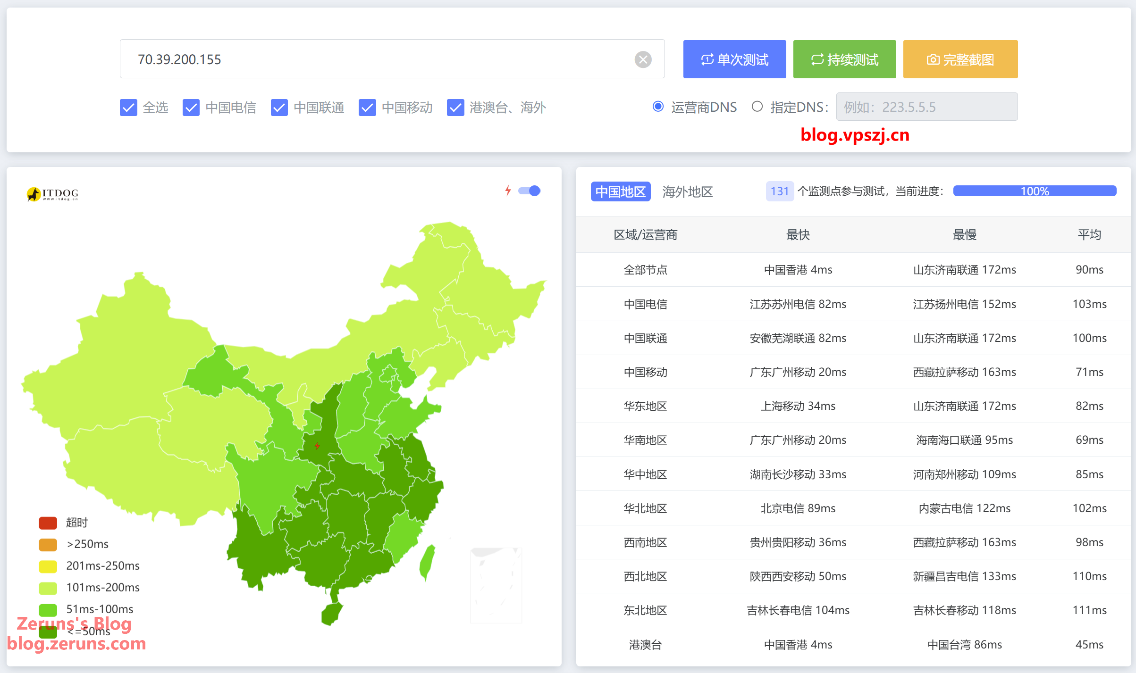The image size is (1136, 673).
Task: Click the Hainan island on the map
Action: pos(332,613)
